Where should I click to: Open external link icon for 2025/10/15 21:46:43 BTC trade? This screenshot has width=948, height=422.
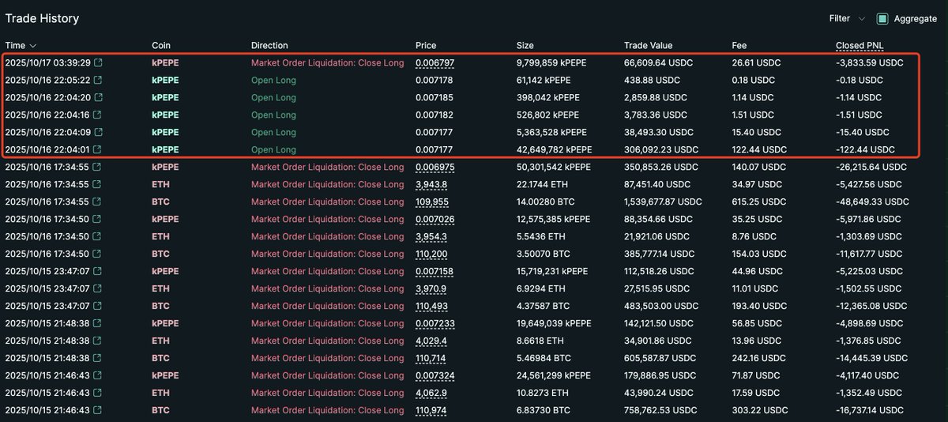[99, 411]
